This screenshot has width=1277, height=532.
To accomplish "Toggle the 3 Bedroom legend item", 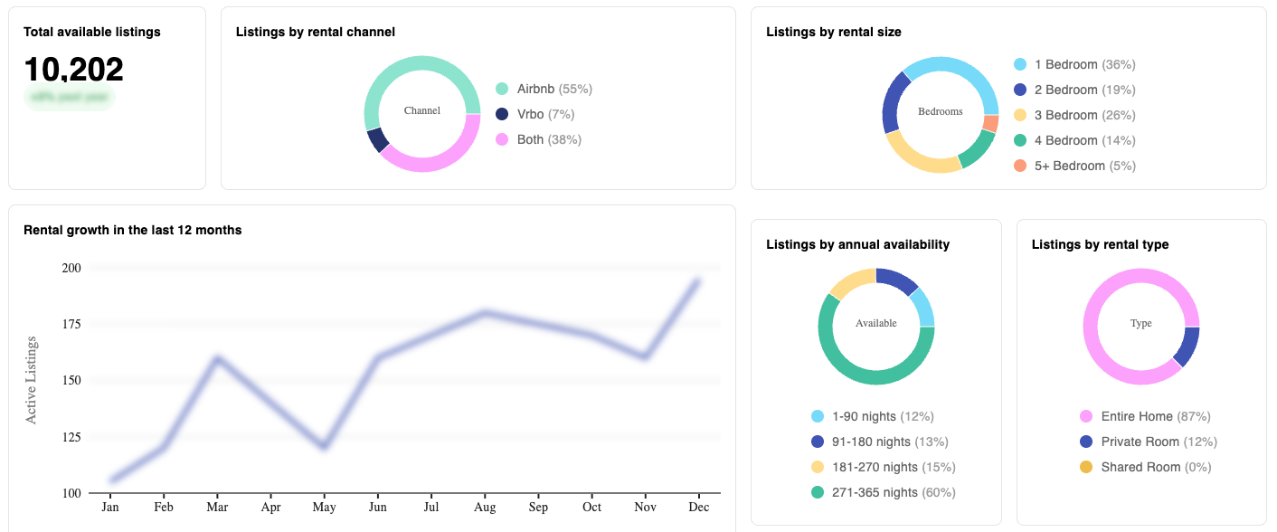I will click(x=1065, y=115).
